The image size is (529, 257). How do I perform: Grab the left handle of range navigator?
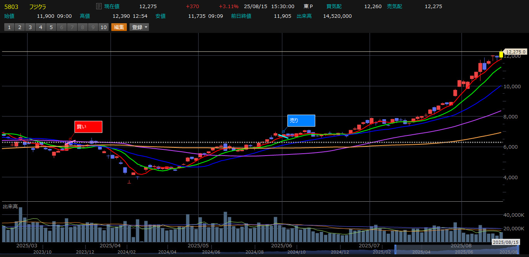395,249
